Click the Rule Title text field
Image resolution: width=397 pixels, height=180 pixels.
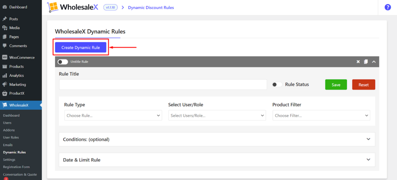click(163, 85)
